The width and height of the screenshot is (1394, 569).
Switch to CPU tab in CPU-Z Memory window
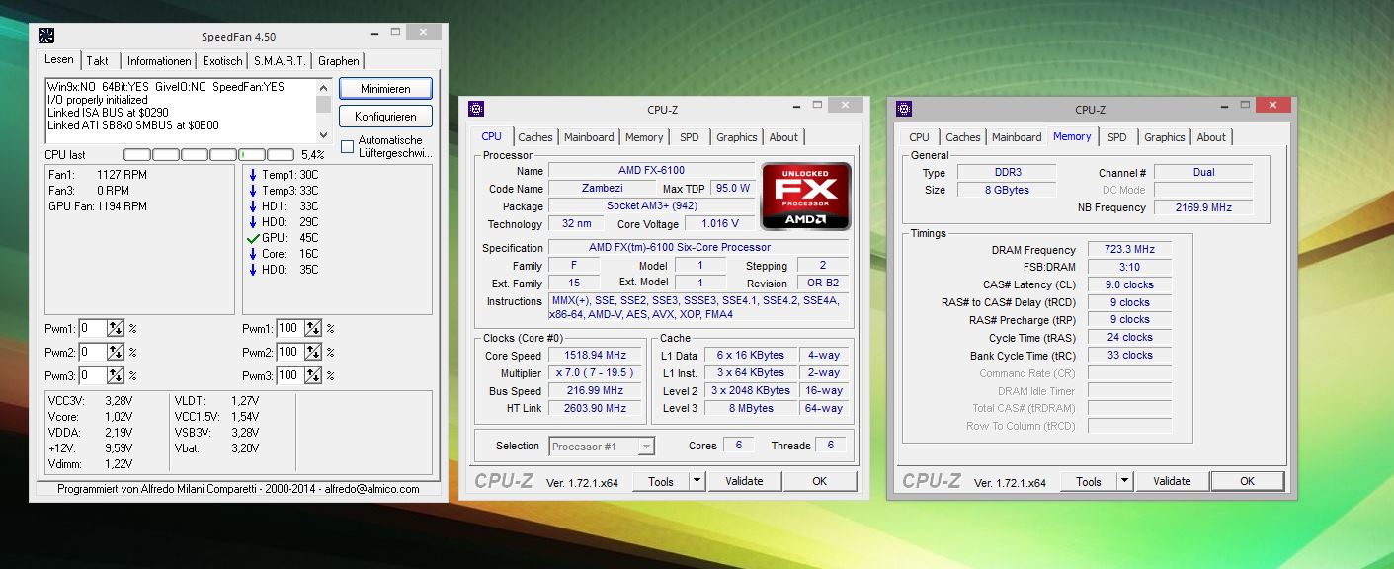pyautogui.click(x=919, y=137)
